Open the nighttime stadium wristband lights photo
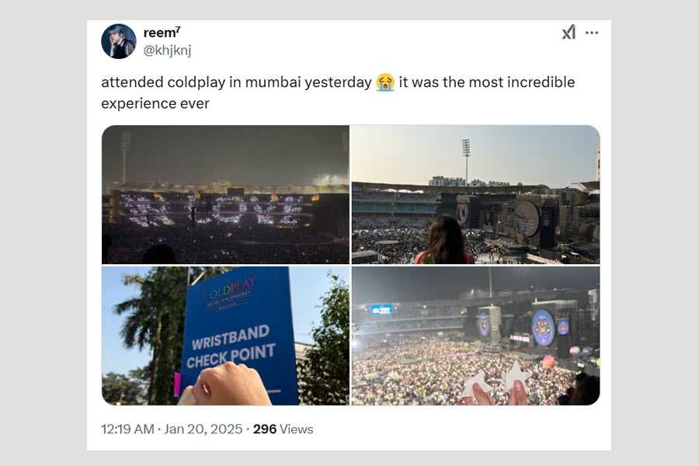This screenshot has height=466, width=699. tap(225, 194)
